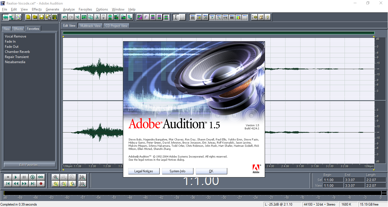Viewport: 388px width, 207px height.
Task: Click the Zoom In Vertically icon
Action: coord(82,177)
